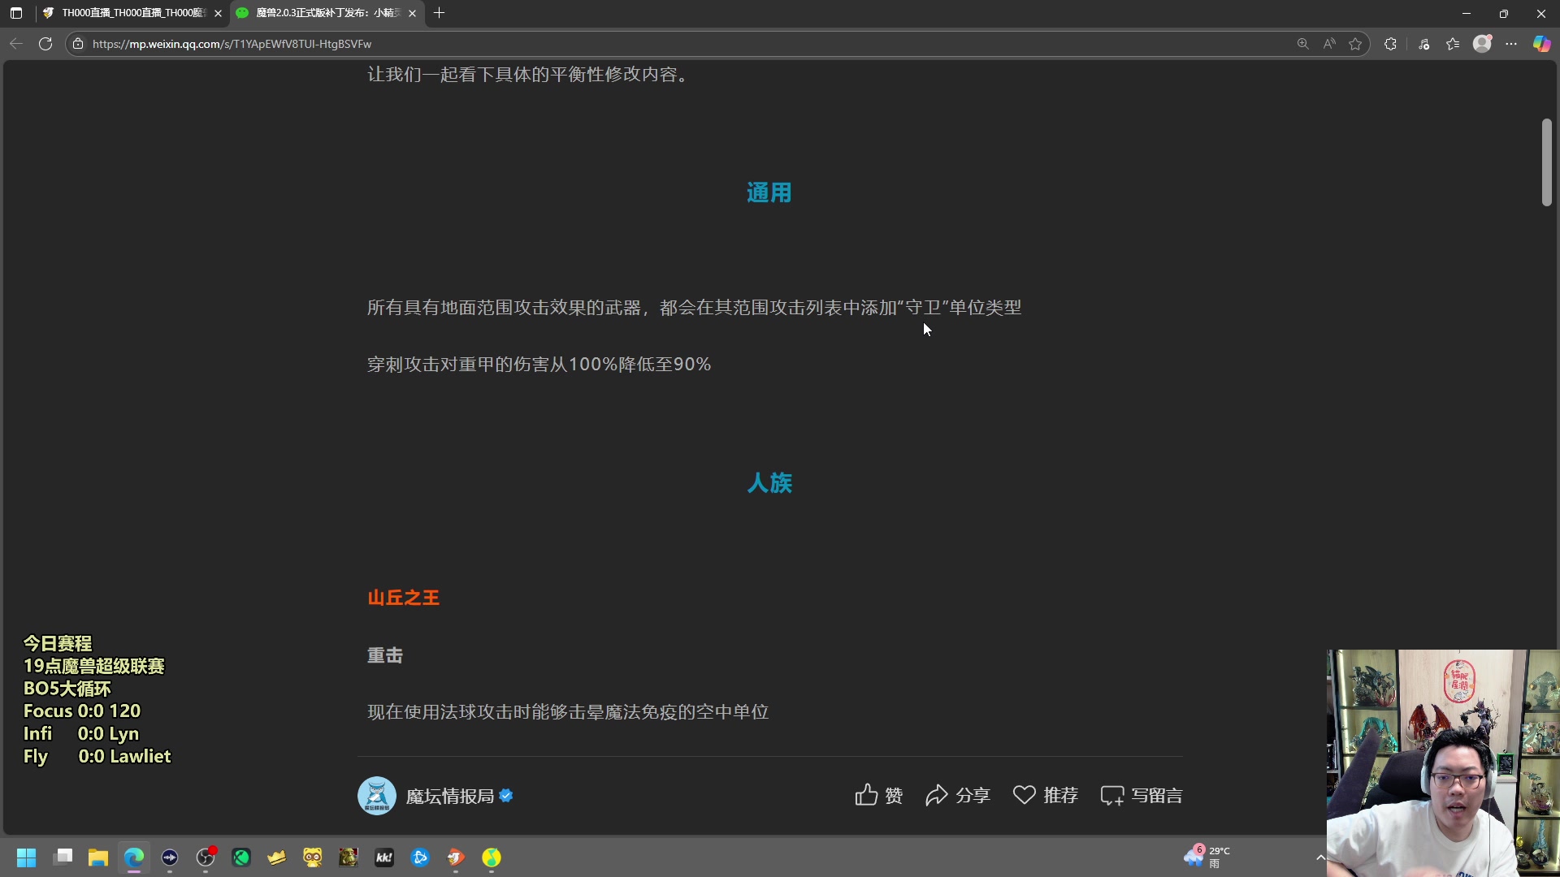Click the 让我们一起看下 intro sentence
The image size is (1560, 877).
529,75
